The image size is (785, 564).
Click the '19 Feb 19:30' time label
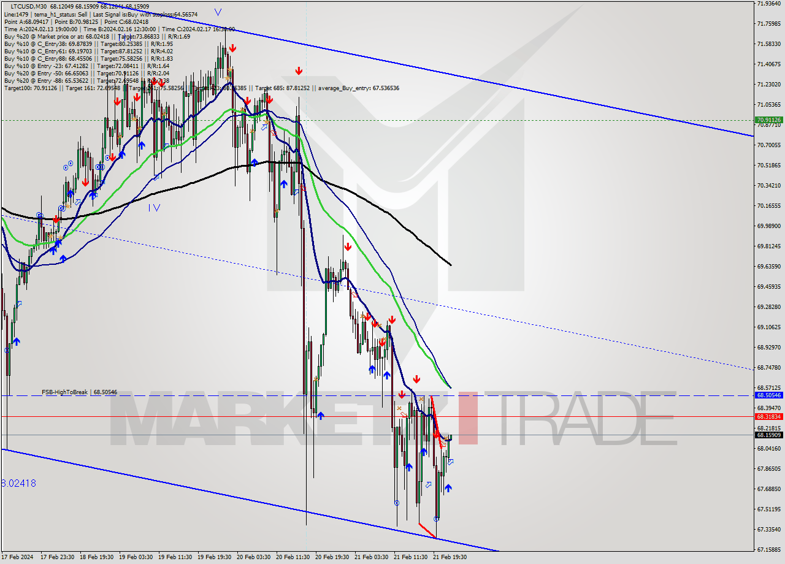pos(215,557)
